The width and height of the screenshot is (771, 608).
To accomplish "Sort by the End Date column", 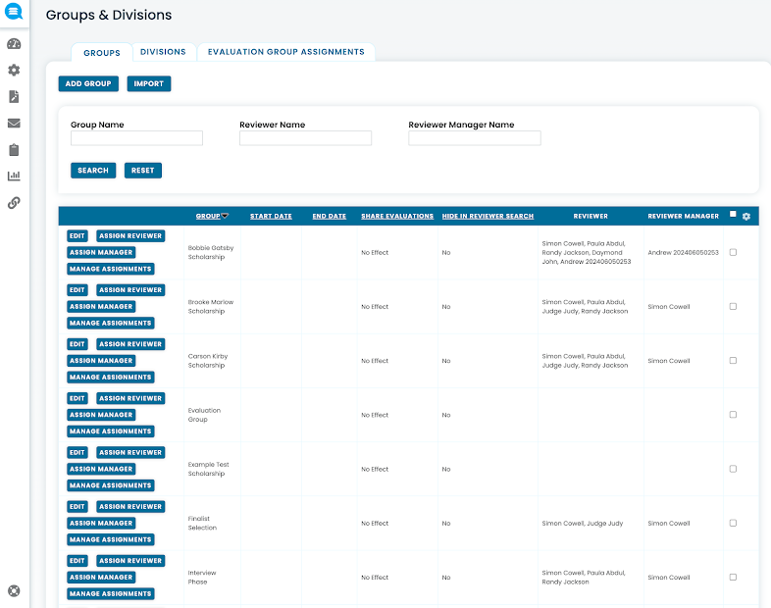I will (x=329, y=217).
